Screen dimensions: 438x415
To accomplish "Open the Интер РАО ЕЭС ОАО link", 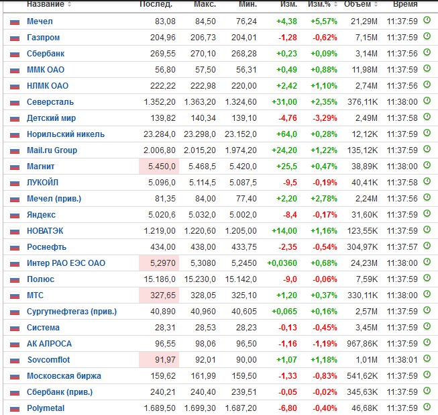I will [x=66, y=263].
